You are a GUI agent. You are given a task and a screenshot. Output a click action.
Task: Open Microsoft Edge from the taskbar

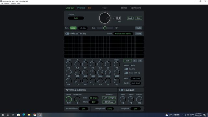click(24, 115)
